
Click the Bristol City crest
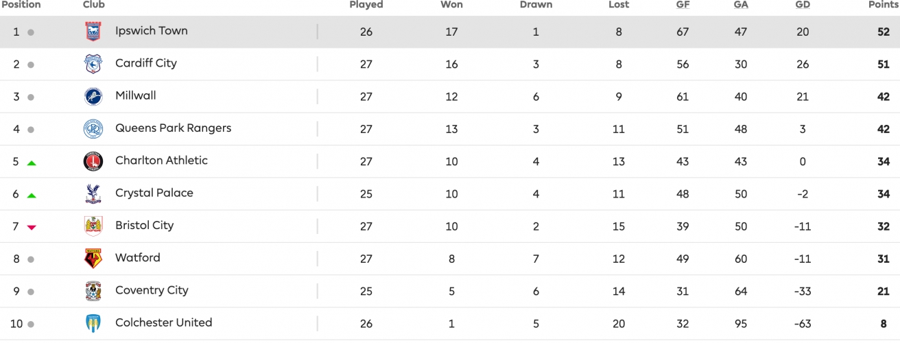93,226
